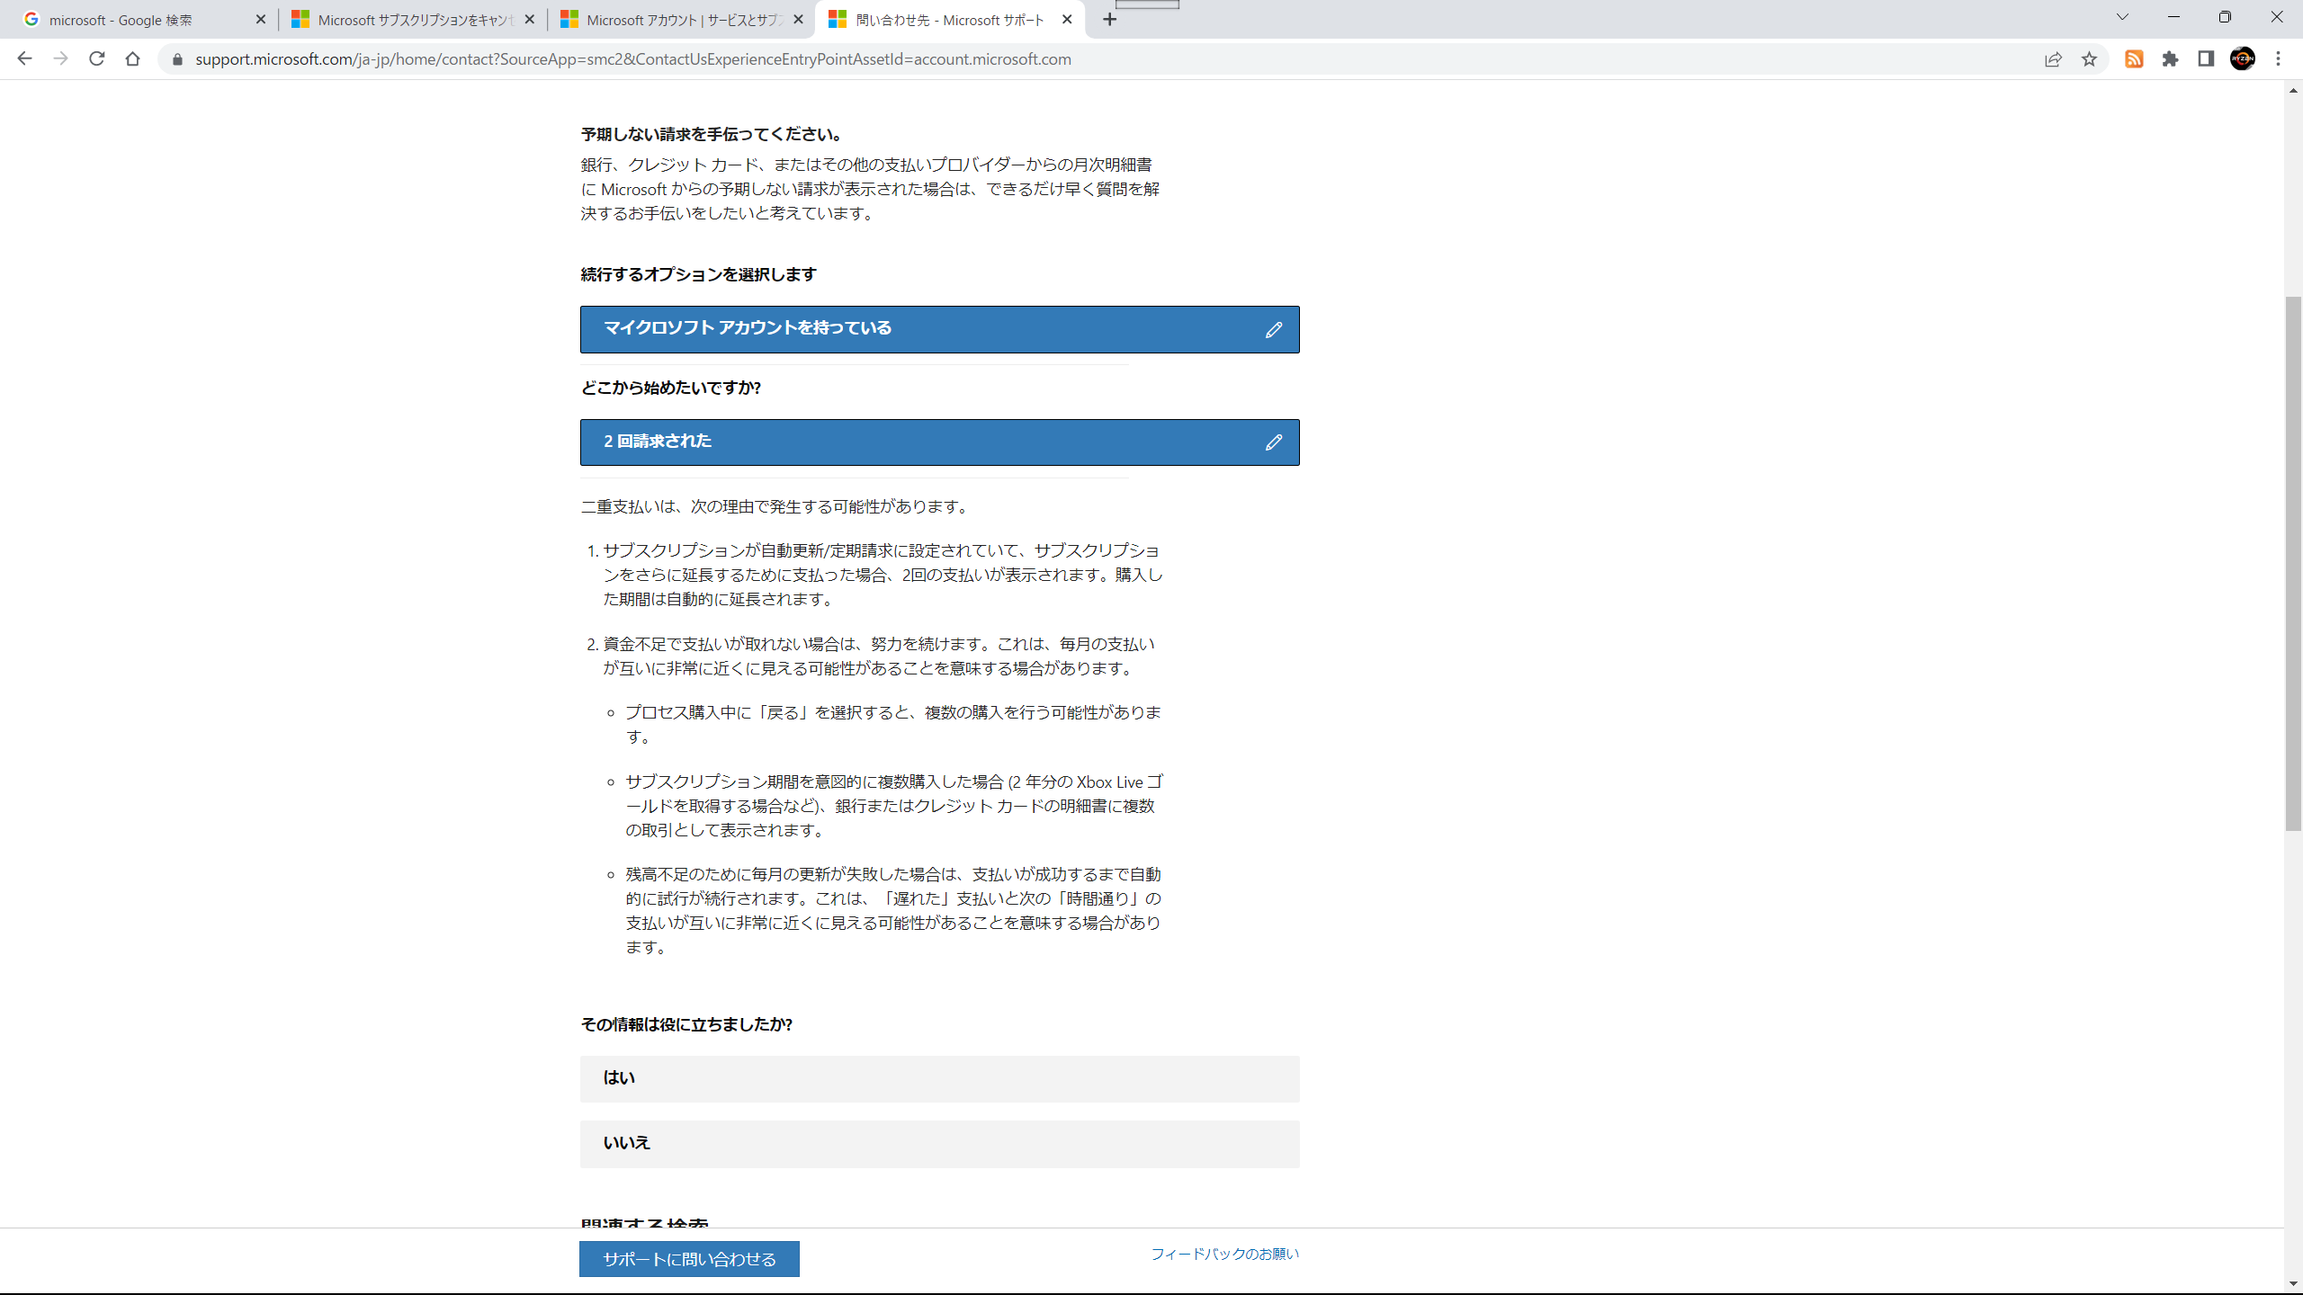
Task: Click scrollbar up arrow
Action: (x=2294, y=90)
